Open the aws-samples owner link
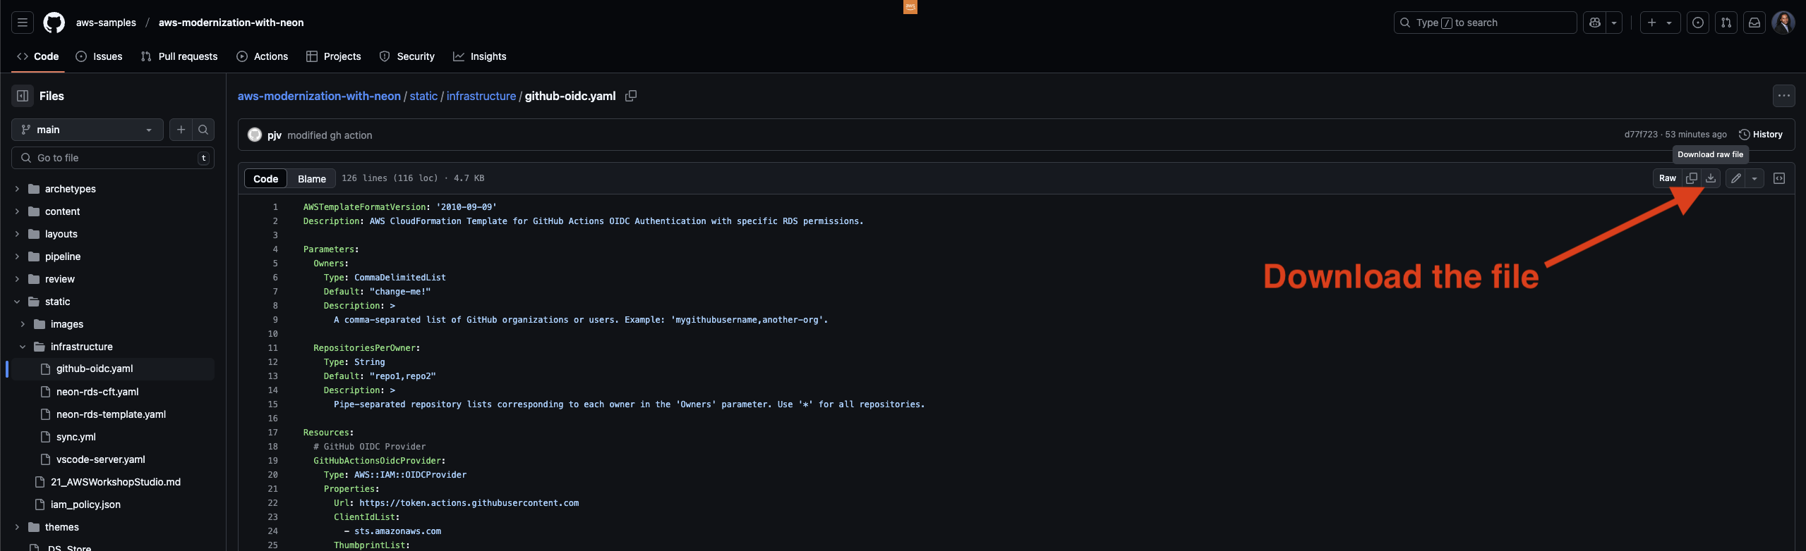Image resolution: width=1806 pixels, height=551 pixels. point(106,23)
